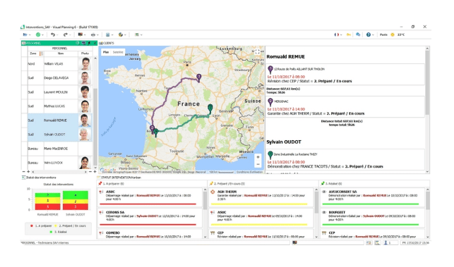The height and width of the screenshot is (267, 454).
Task: Select the Statut des interventions chart tab
Action: 39,178
